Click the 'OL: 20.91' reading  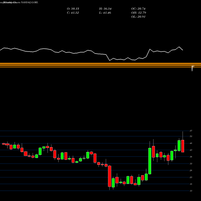click(x=138, y=16)
